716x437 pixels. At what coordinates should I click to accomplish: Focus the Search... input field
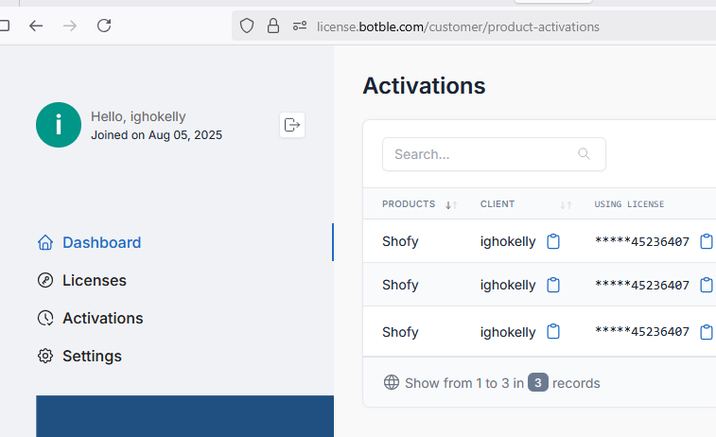pos(494,154)
